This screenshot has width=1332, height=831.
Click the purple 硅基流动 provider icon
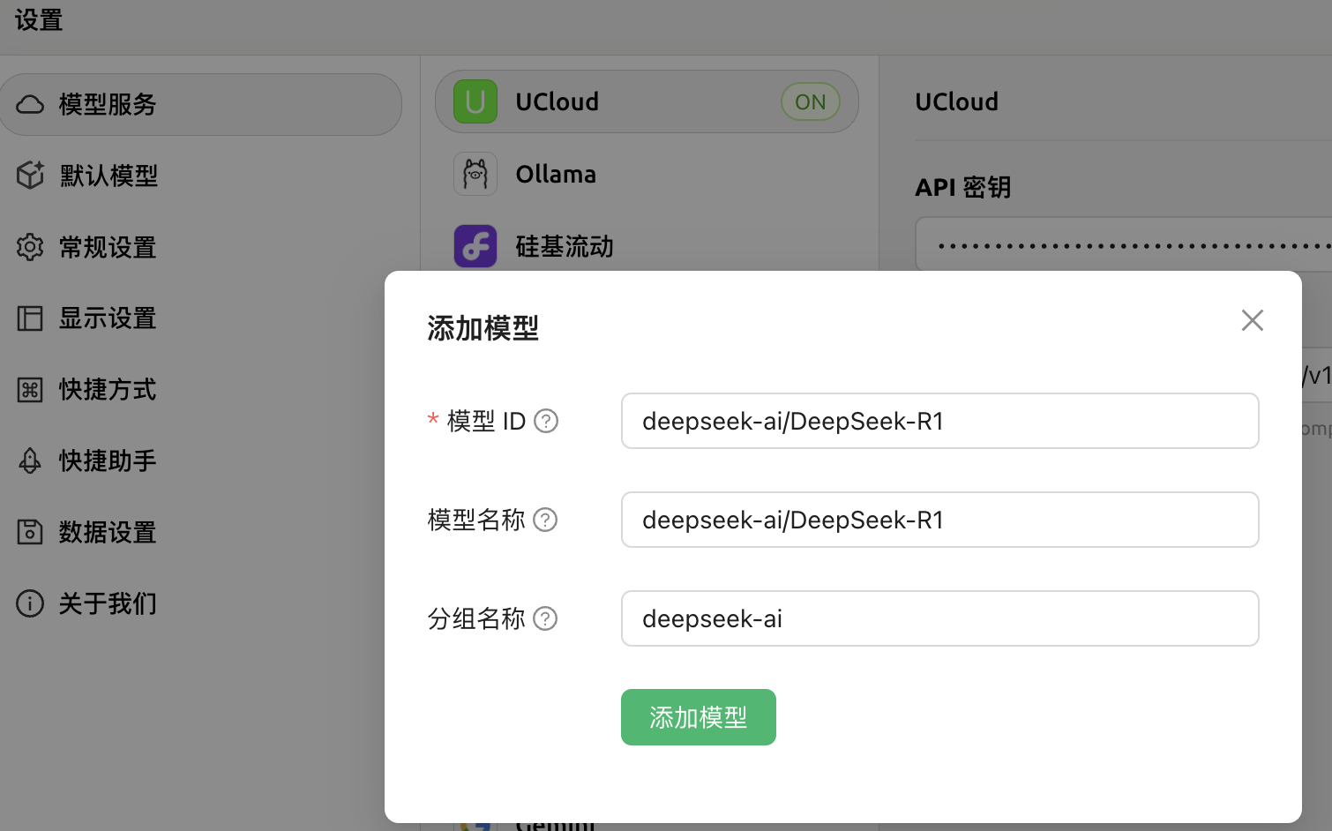pos(475,246)
